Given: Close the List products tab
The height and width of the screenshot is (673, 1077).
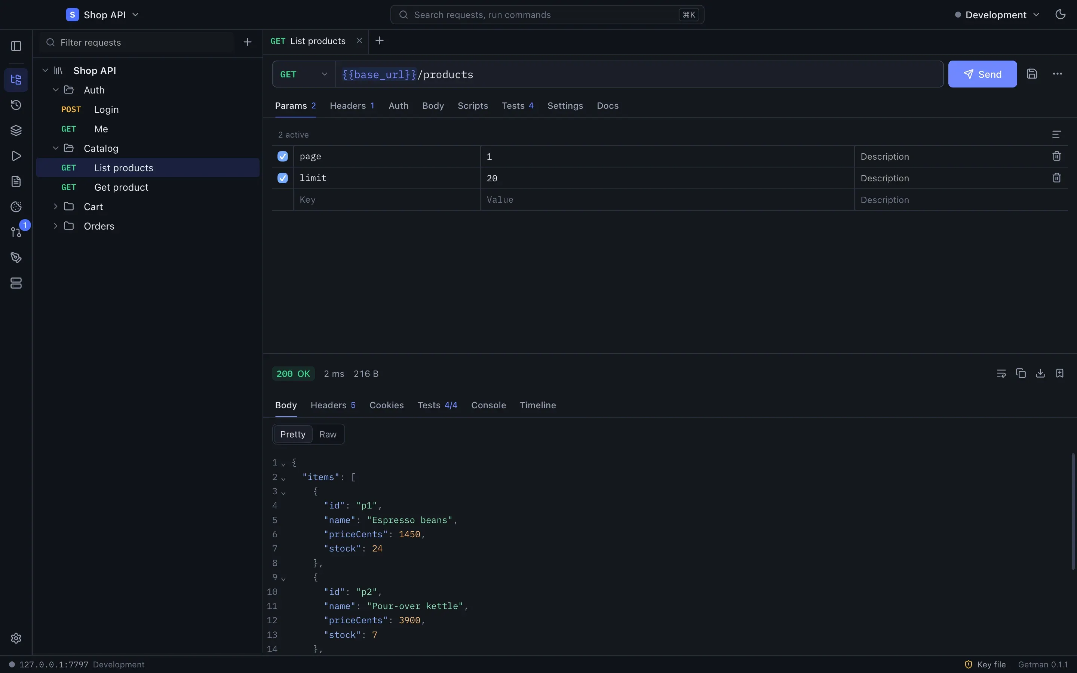Looking at the screenshot, I should tap(359, 40).
